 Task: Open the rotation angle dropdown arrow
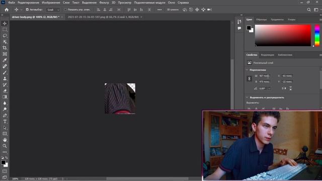pos(269,88)
